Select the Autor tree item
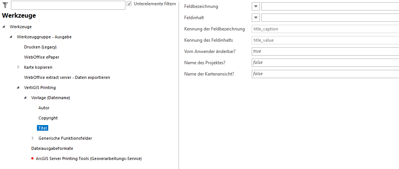 coord(44,108)
